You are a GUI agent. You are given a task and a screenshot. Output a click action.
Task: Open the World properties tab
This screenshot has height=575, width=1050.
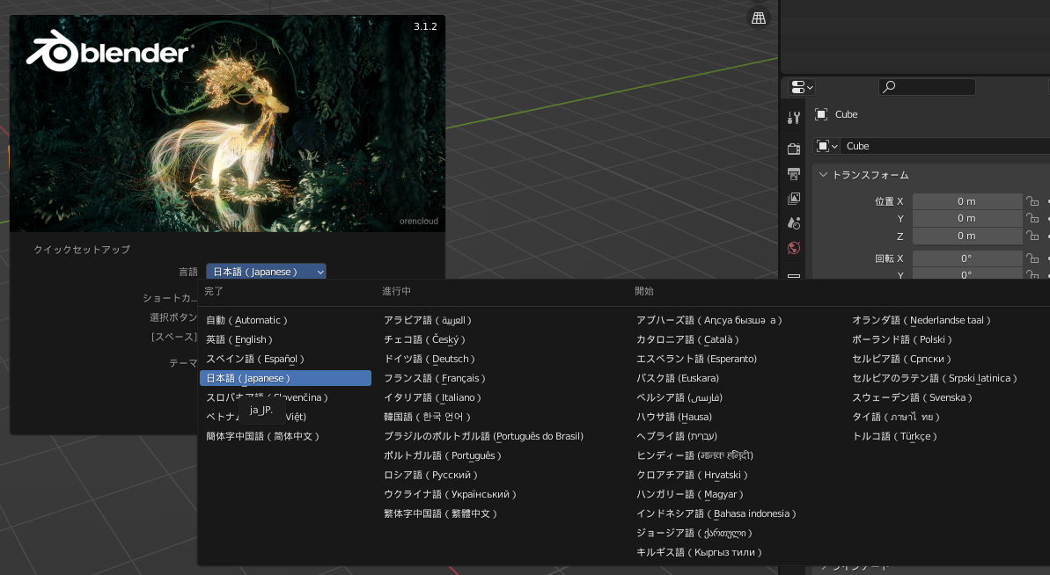tap(794, 248)
